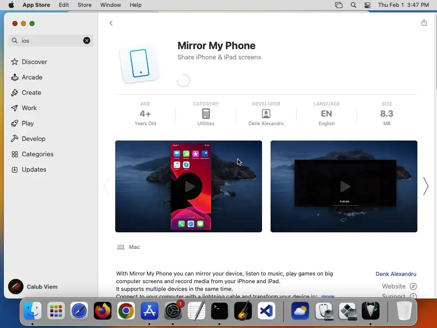Open TextEdit from the Dock
Image resolution: width=437 pixels, height=328 pixels.
point(196,310)
